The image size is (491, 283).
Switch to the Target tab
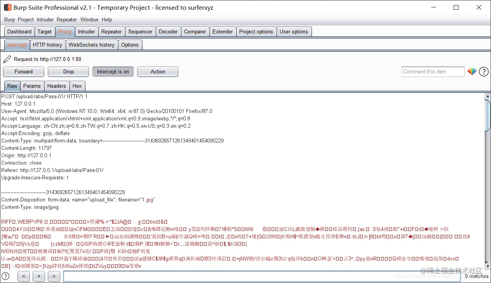[x=45, y=31]
